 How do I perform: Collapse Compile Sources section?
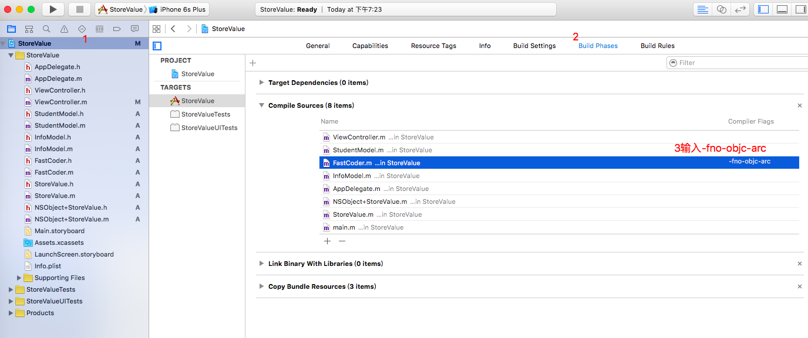click(261, 105)
